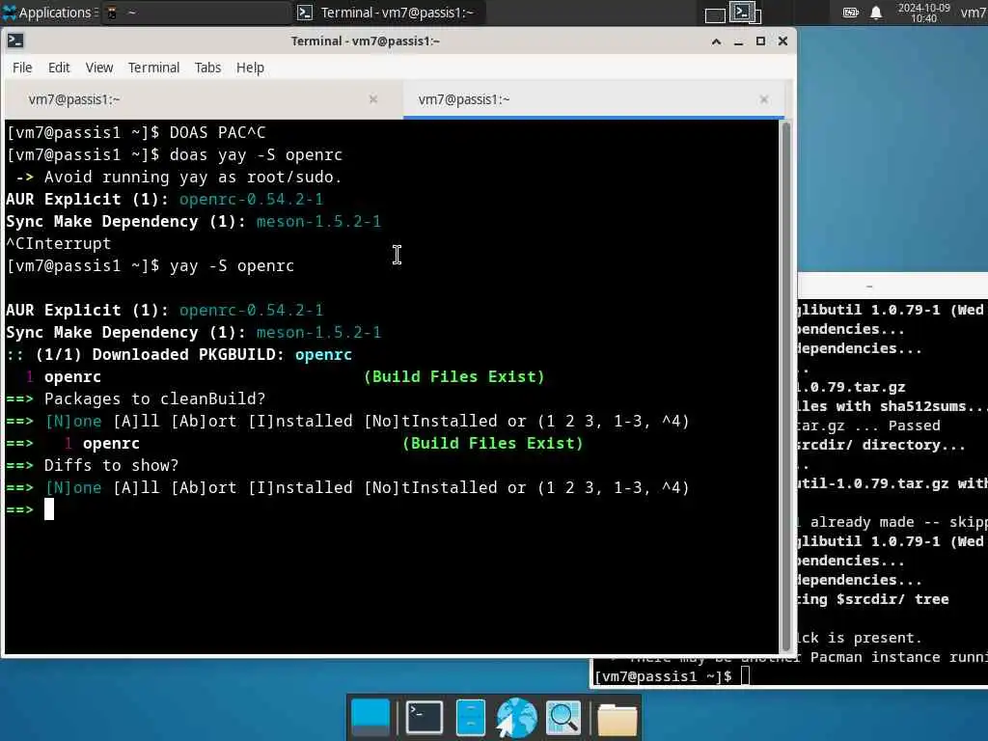
Task: Click the '^CInterrupt' line
Action: [59, 244]
